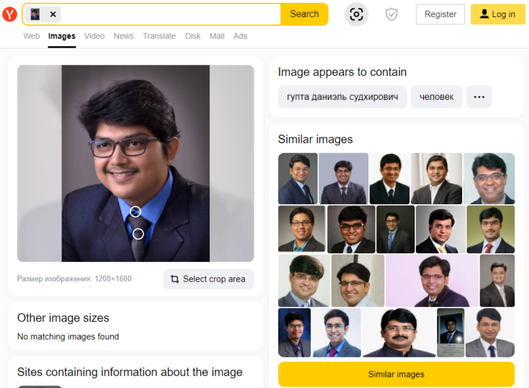Open the Video tab
Screen dimensions: 529x388
click(94, 36)
